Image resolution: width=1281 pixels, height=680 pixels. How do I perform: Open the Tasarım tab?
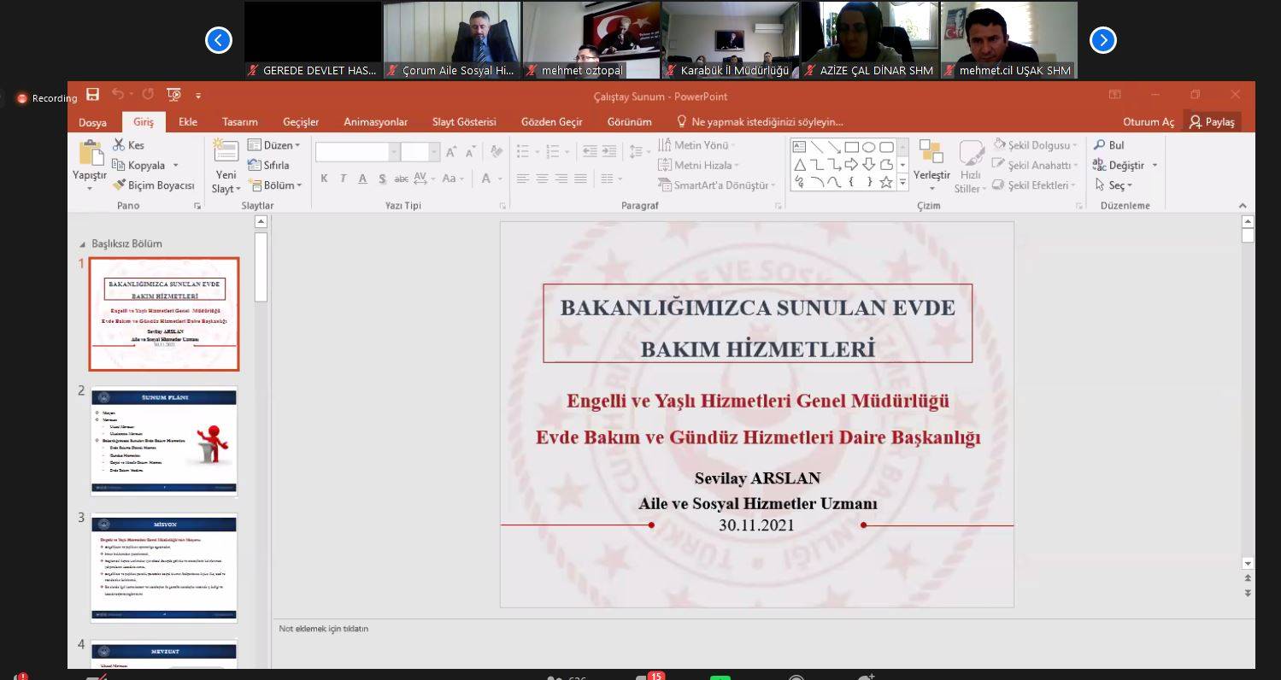pos(240,122)
